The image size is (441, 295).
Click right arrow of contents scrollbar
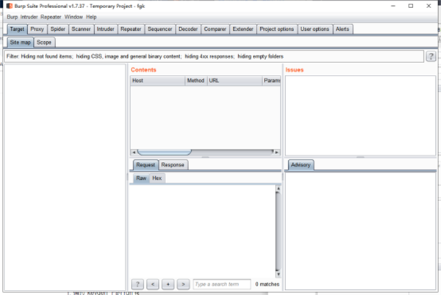pyautogui.click(x=277, y=152)
